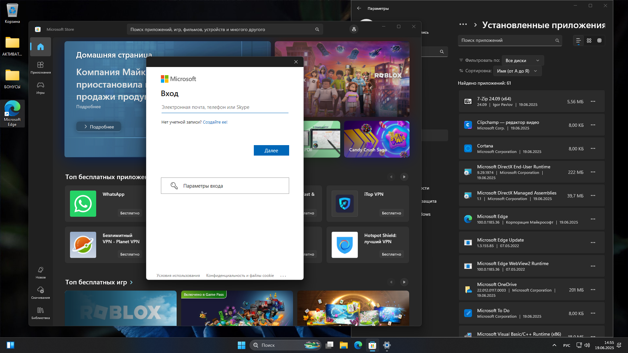
Task: Click the Далее button
Action: tap(271, 150)
